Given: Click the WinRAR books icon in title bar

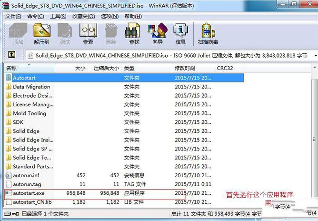Looking at the screenshot, I should (6, 6).
